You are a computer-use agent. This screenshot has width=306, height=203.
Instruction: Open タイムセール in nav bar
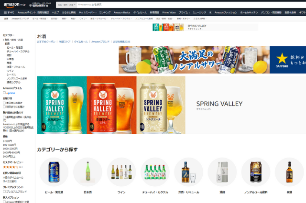(140, 12)
